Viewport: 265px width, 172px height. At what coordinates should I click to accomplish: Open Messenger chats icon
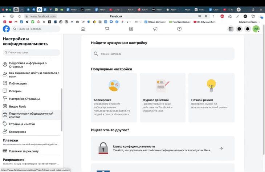[239, 29]
